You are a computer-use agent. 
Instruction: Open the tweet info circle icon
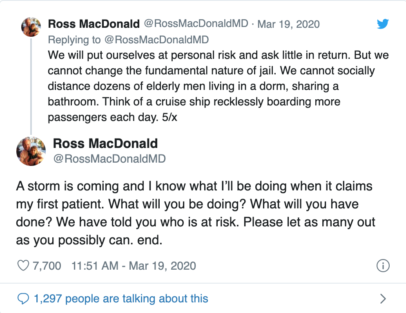pos(383,266)
